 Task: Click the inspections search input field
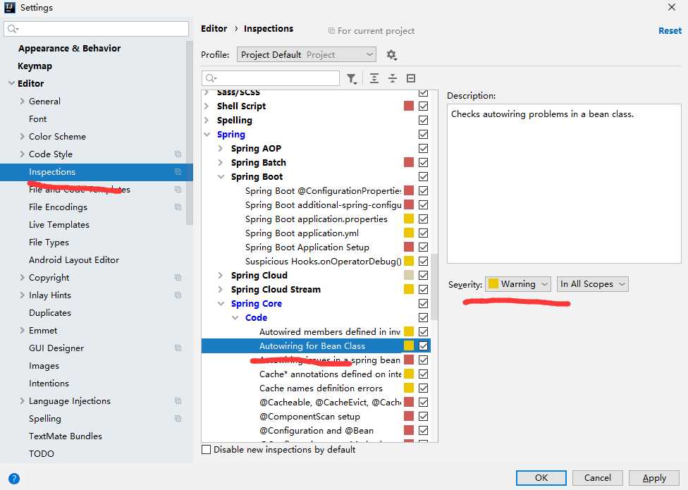[271, 78]
